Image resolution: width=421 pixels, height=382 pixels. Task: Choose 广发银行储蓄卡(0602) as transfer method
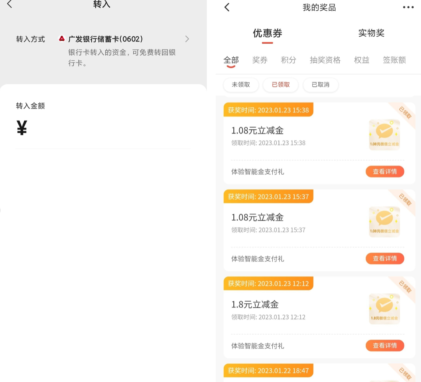pyautogui.click(x=106, y=39)
